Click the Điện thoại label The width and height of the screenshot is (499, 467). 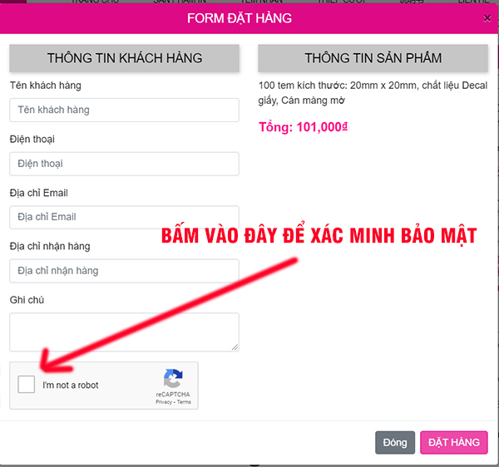coord(32,140)
